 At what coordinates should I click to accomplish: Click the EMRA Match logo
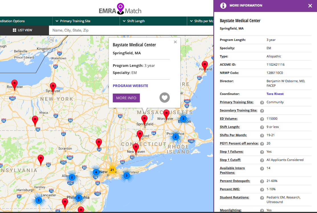[x=120, y=9]
